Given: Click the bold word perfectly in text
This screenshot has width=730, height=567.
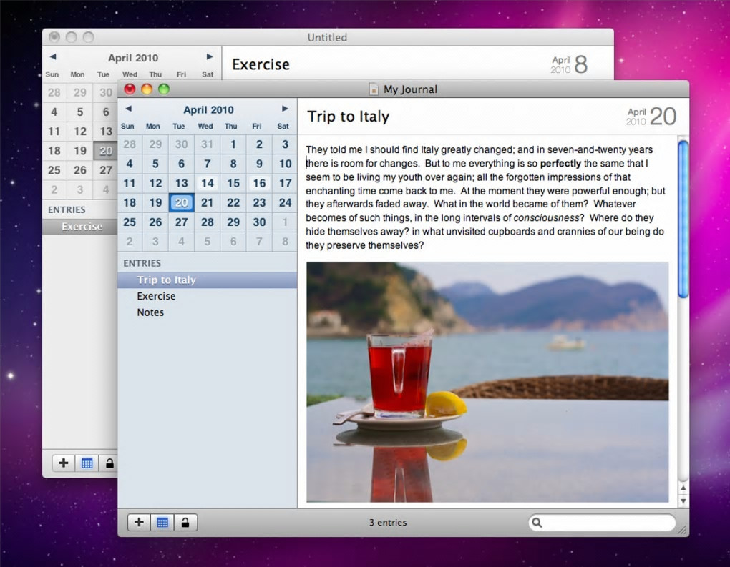Looking at the screenshot, I should (x=560, y=163).
